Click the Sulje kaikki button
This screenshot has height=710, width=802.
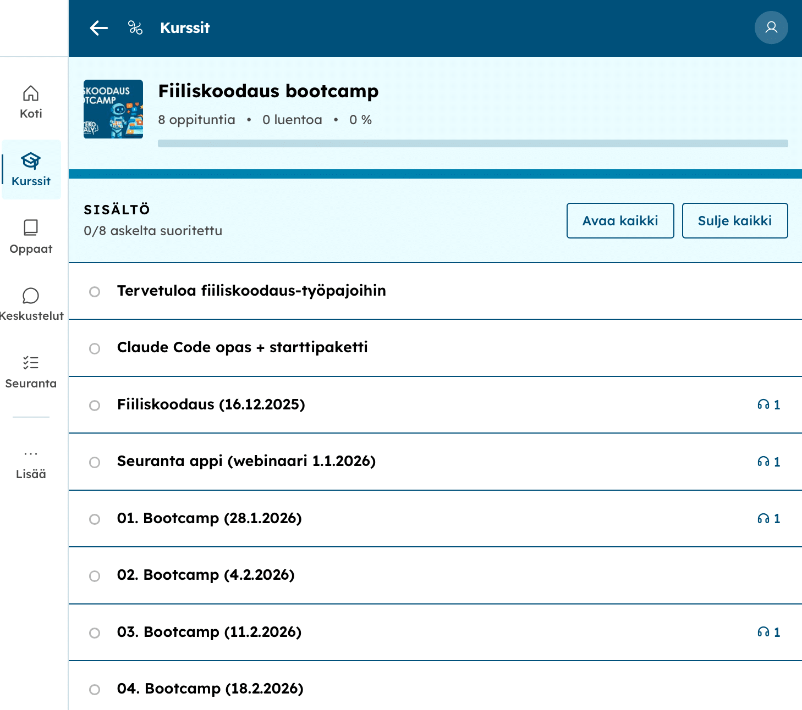click(734, 221)
